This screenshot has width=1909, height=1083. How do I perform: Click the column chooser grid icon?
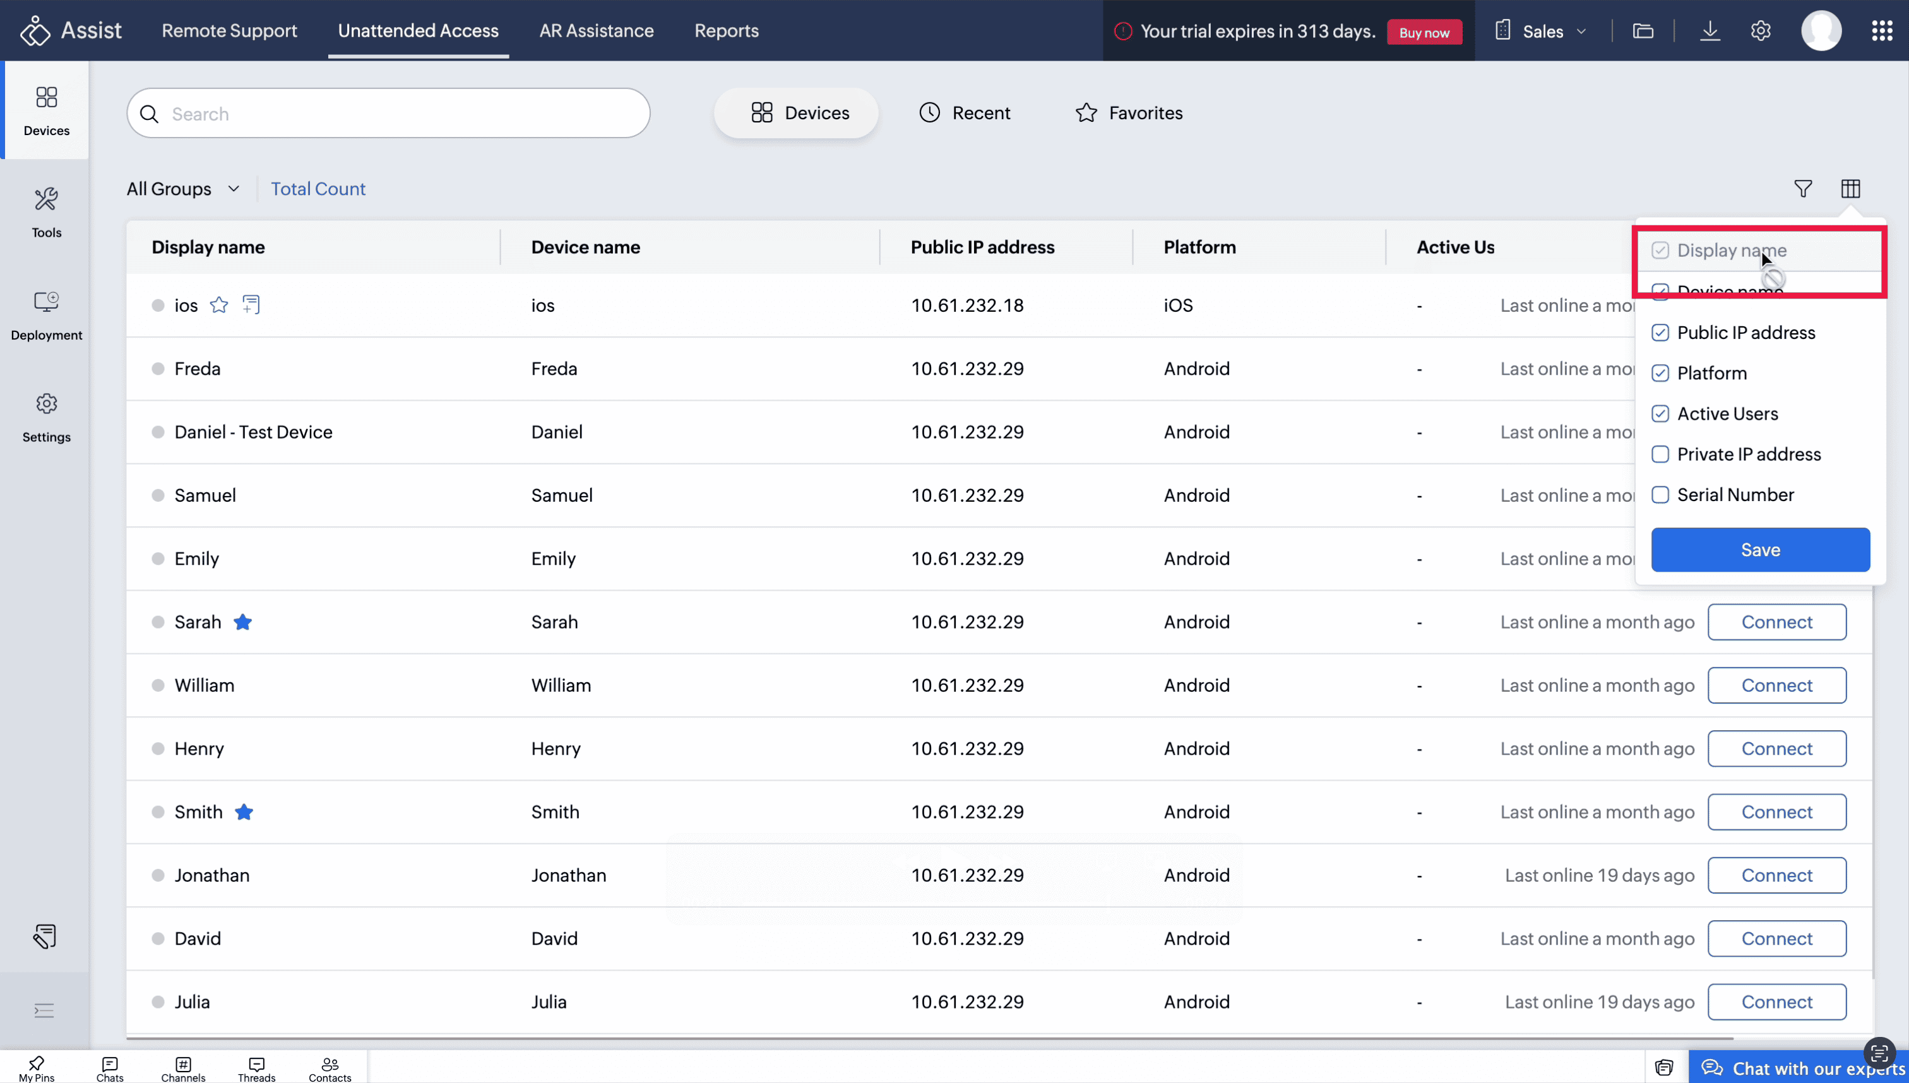pyautogui.click(x=1850, y=189)
